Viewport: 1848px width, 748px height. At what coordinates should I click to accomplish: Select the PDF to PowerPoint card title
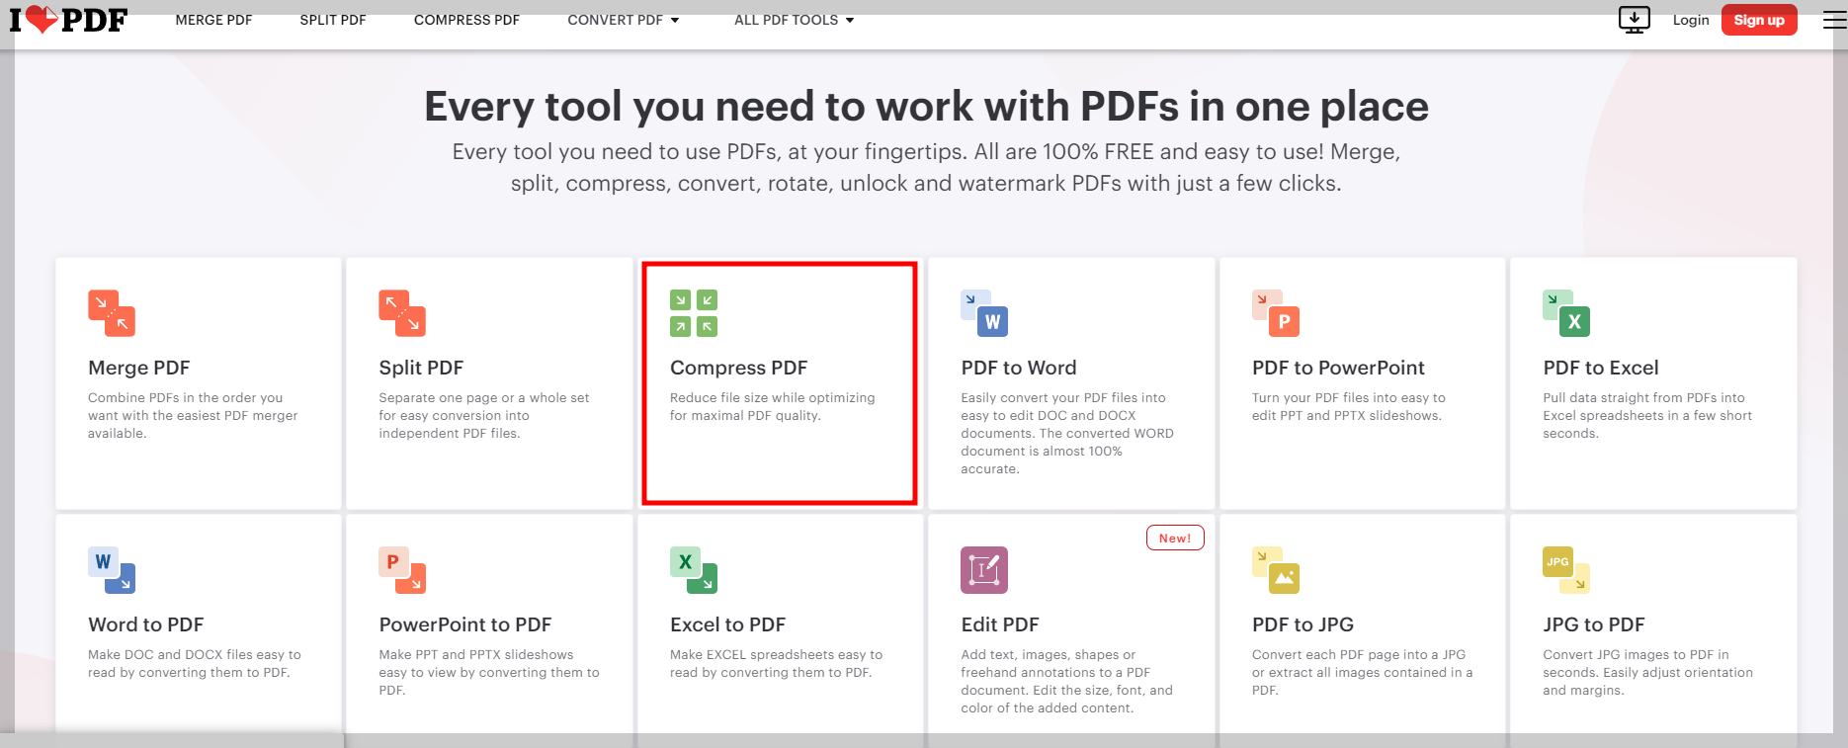(1338, 368)
